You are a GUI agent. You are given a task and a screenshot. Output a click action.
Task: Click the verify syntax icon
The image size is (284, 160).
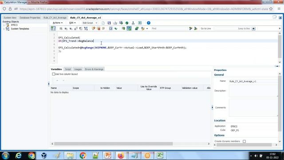point(116,28)
